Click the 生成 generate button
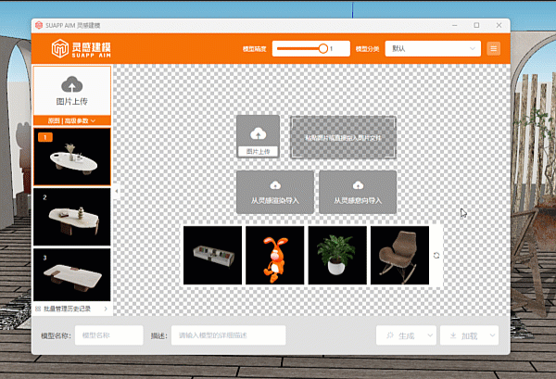556x379 pixels. (398, 335)
